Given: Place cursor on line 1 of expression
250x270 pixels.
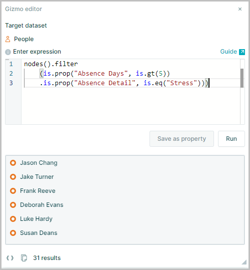Looking at the screenshot, I should point(51,64).
